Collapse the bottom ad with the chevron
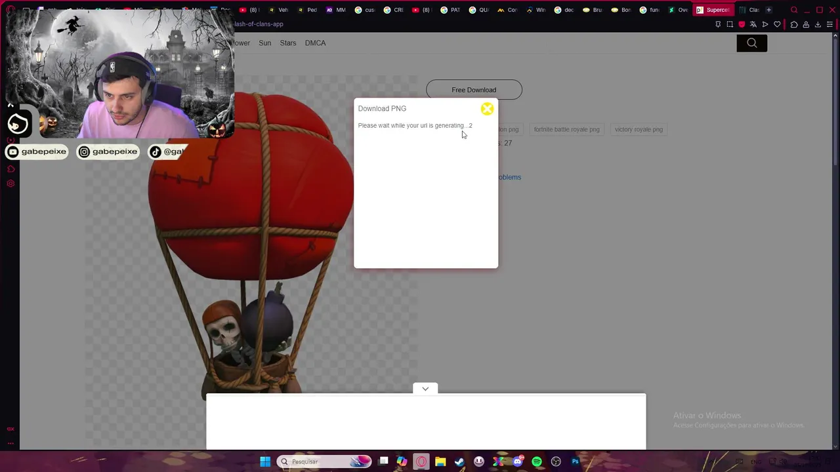Screen dimensions: 840x472 (x=425, y=389)
